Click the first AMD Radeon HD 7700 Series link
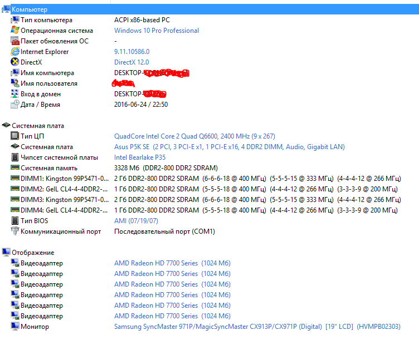Screen dimensions: 419x340 click(x=156, y=263)
